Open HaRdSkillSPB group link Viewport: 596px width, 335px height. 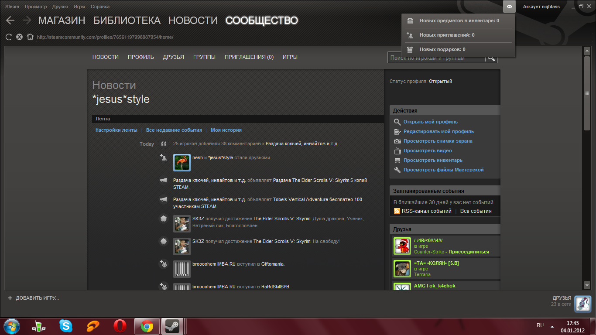click(x=275, y=287)
